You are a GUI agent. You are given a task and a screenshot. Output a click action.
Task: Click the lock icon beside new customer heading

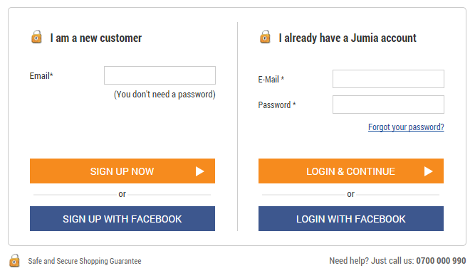[x=36, y=37]
